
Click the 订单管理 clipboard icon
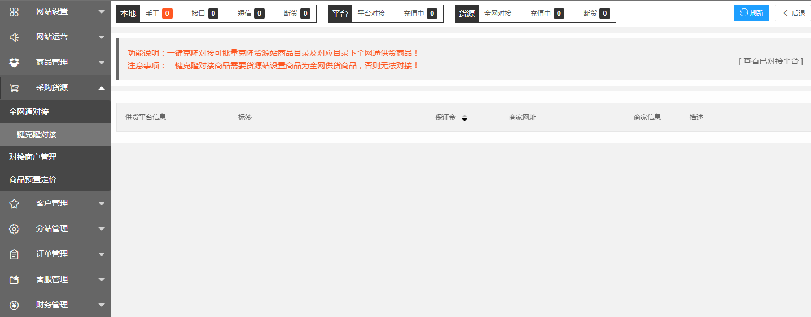click(14, 254)
